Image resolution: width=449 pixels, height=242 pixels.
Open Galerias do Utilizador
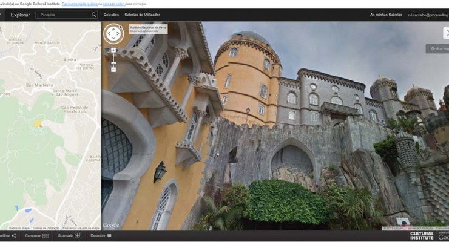click(143, 15)
